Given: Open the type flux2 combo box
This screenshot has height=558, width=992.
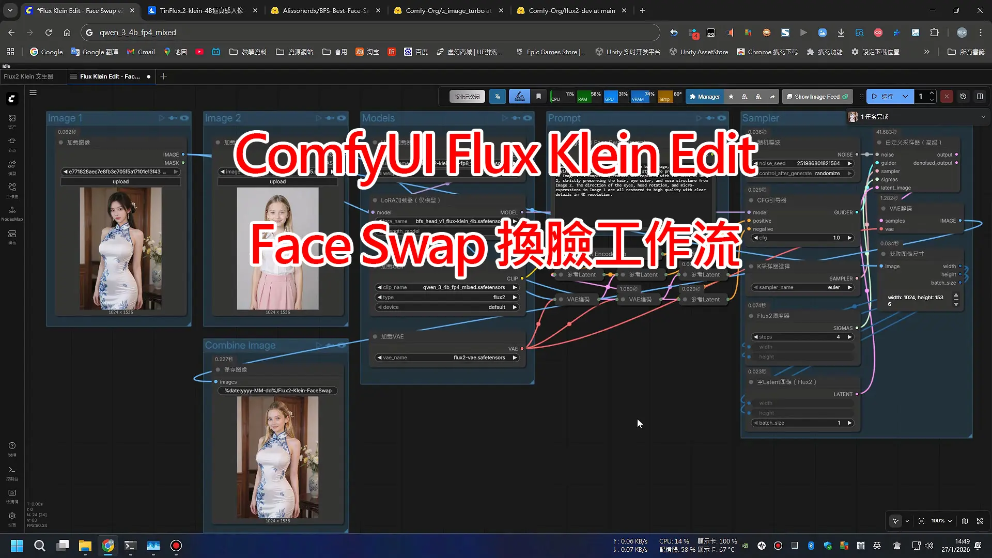Looking at the screenshot, I should click(447, 297).
